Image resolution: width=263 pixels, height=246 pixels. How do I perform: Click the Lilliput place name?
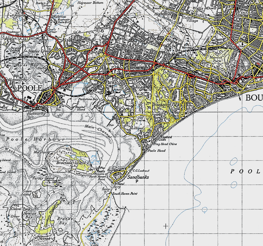click(x=137, y=128)
